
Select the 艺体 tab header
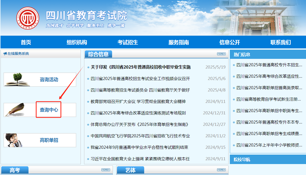pos(130,170)
